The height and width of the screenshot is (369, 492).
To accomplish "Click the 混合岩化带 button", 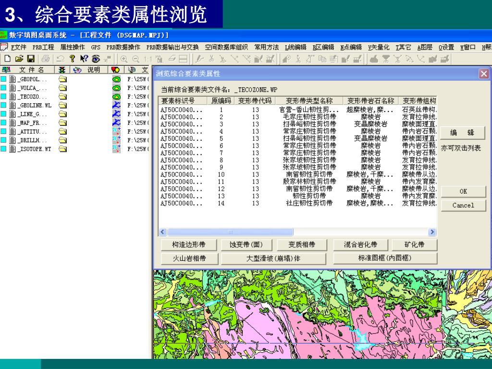I will 360,245.
